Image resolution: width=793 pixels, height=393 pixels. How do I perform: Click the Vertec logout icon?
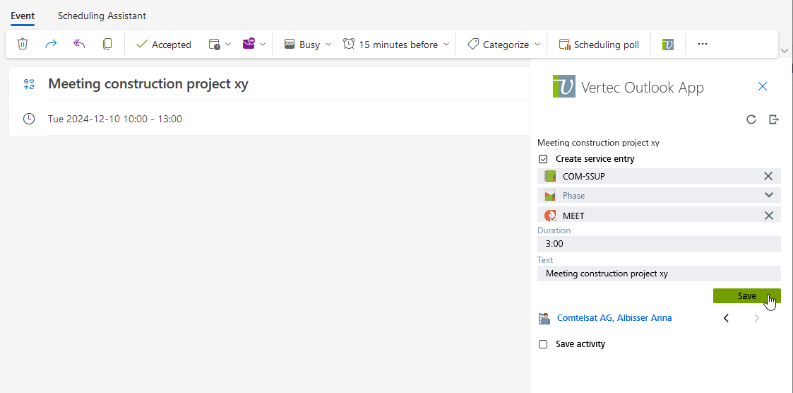[x=774, y=119]
